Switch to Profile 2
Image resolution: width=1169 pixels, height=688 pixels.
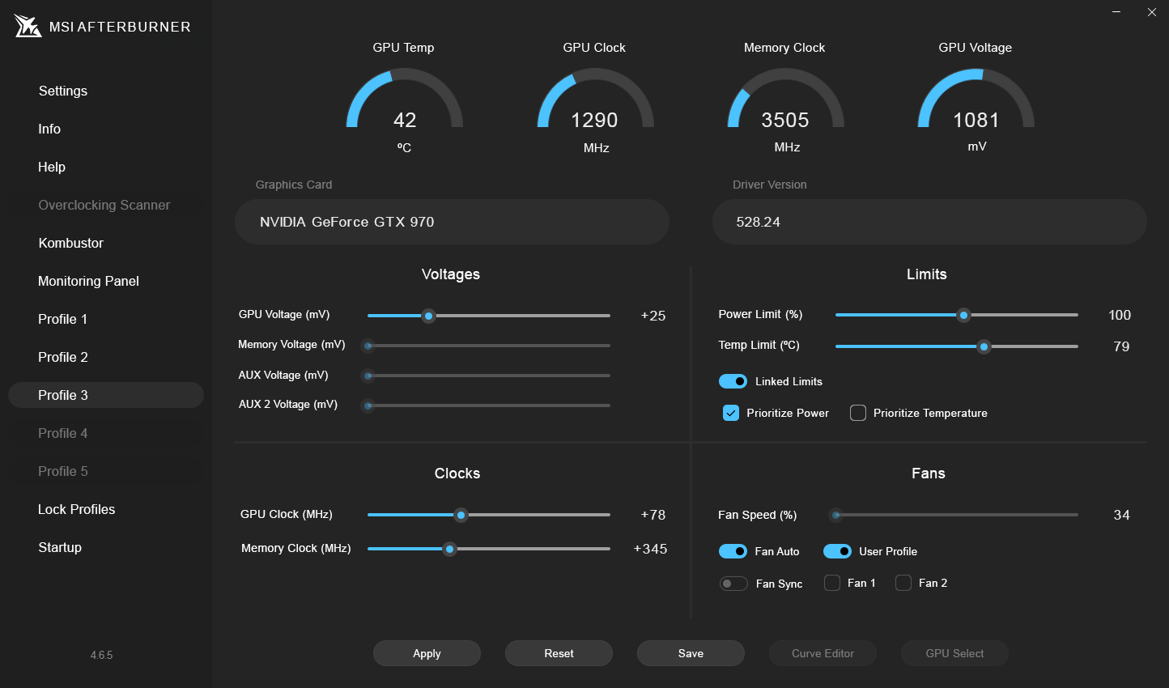click(63, 357)
